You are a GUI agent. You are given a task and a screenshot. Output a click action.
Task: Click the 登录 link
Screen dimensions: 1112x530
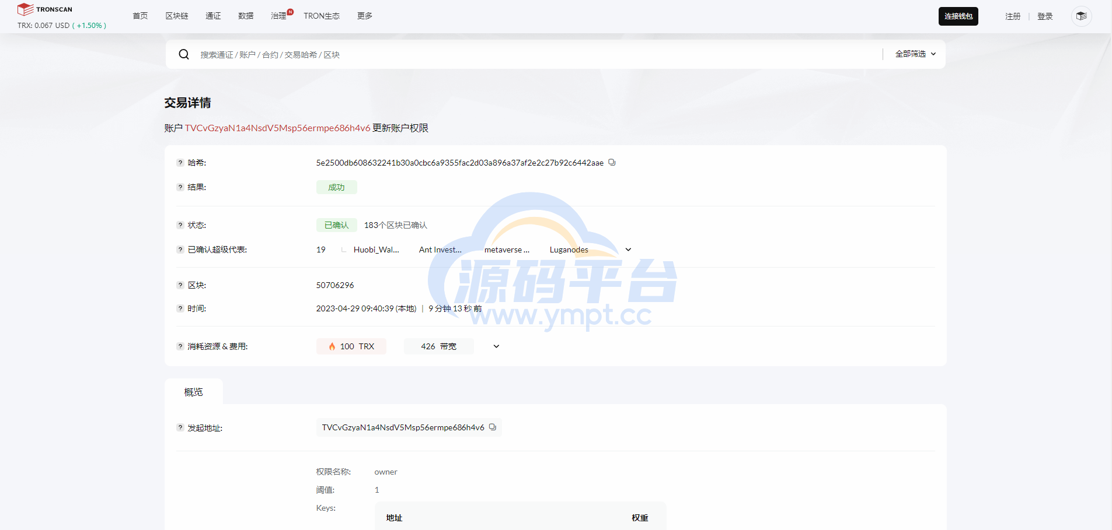pyautogui.click(x=1045, y=16)
